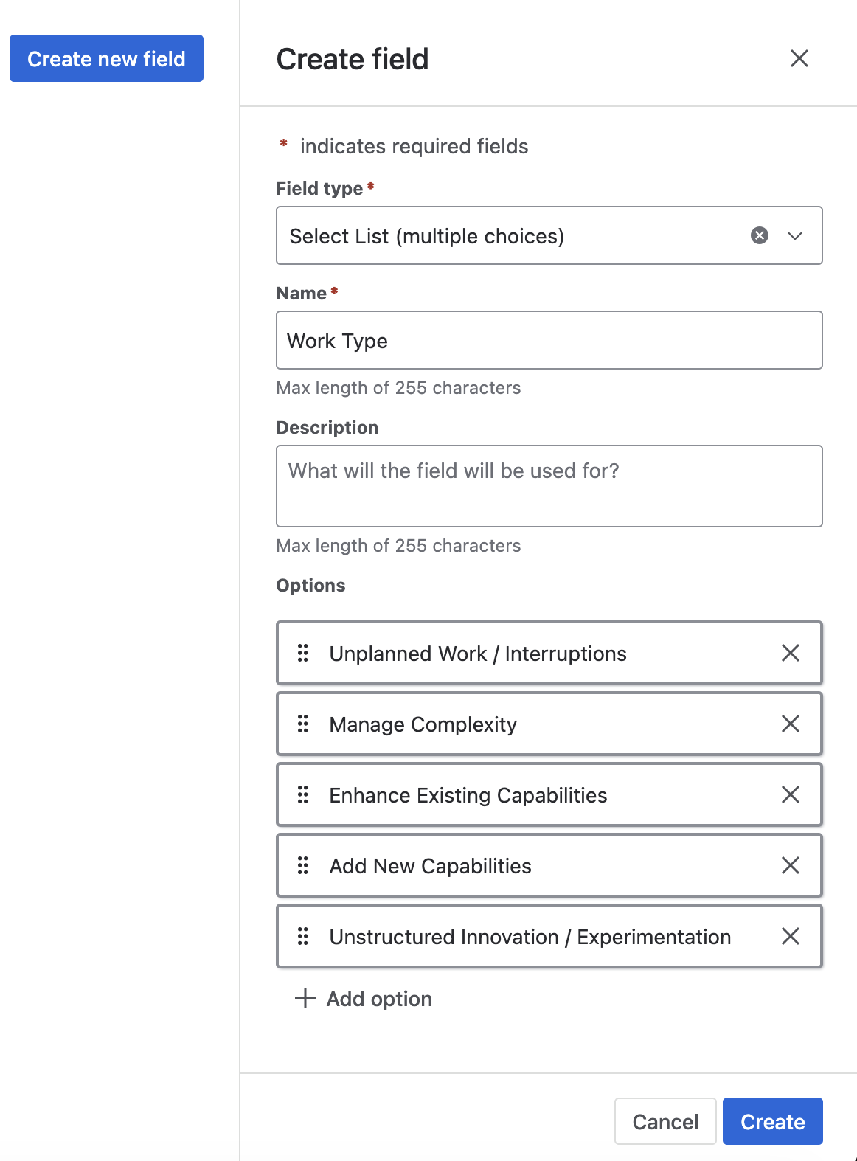Click Add option below the options list
This screenshot has width=857, height=1161.
378,998
